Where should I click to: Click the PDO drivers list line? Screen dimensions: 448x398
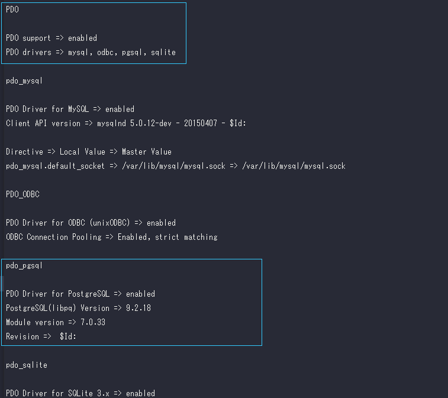[91, 52]
